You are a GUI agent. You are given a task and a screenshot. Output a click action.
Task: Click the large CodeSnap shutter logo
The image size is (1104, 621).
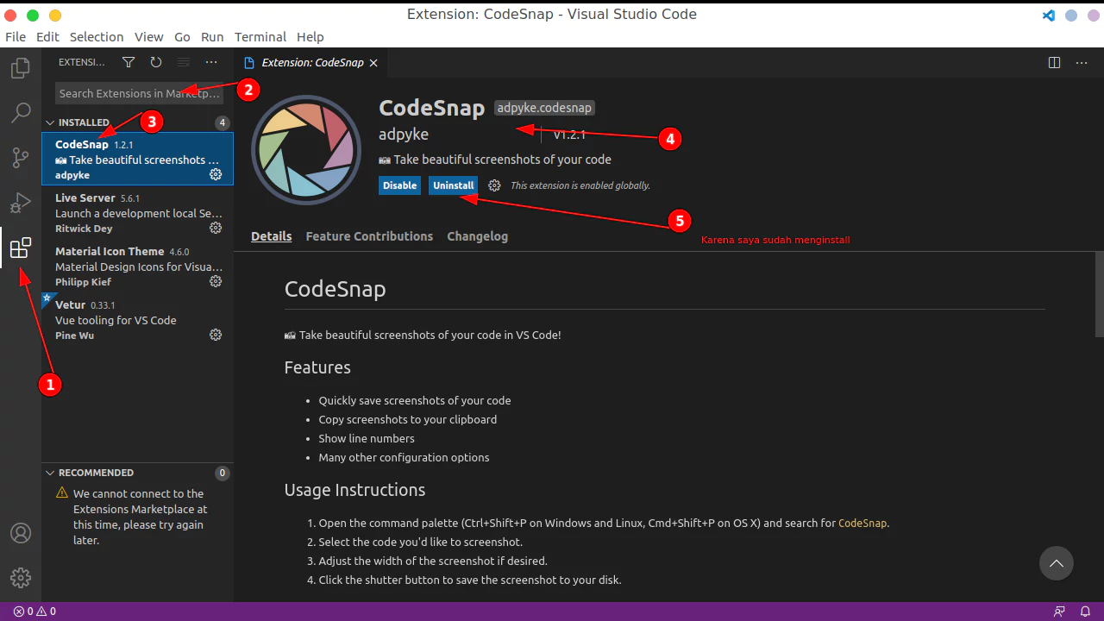click(x=306, y=150)
